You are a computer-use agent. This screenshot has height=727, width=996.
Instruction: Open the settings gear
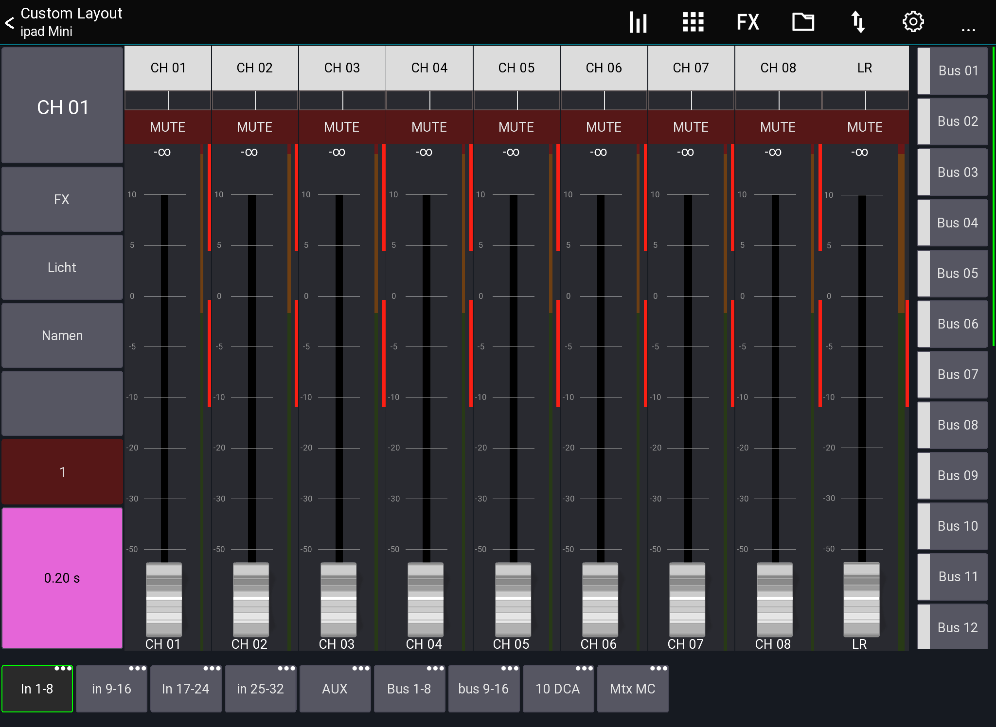[x=913, y=21]
